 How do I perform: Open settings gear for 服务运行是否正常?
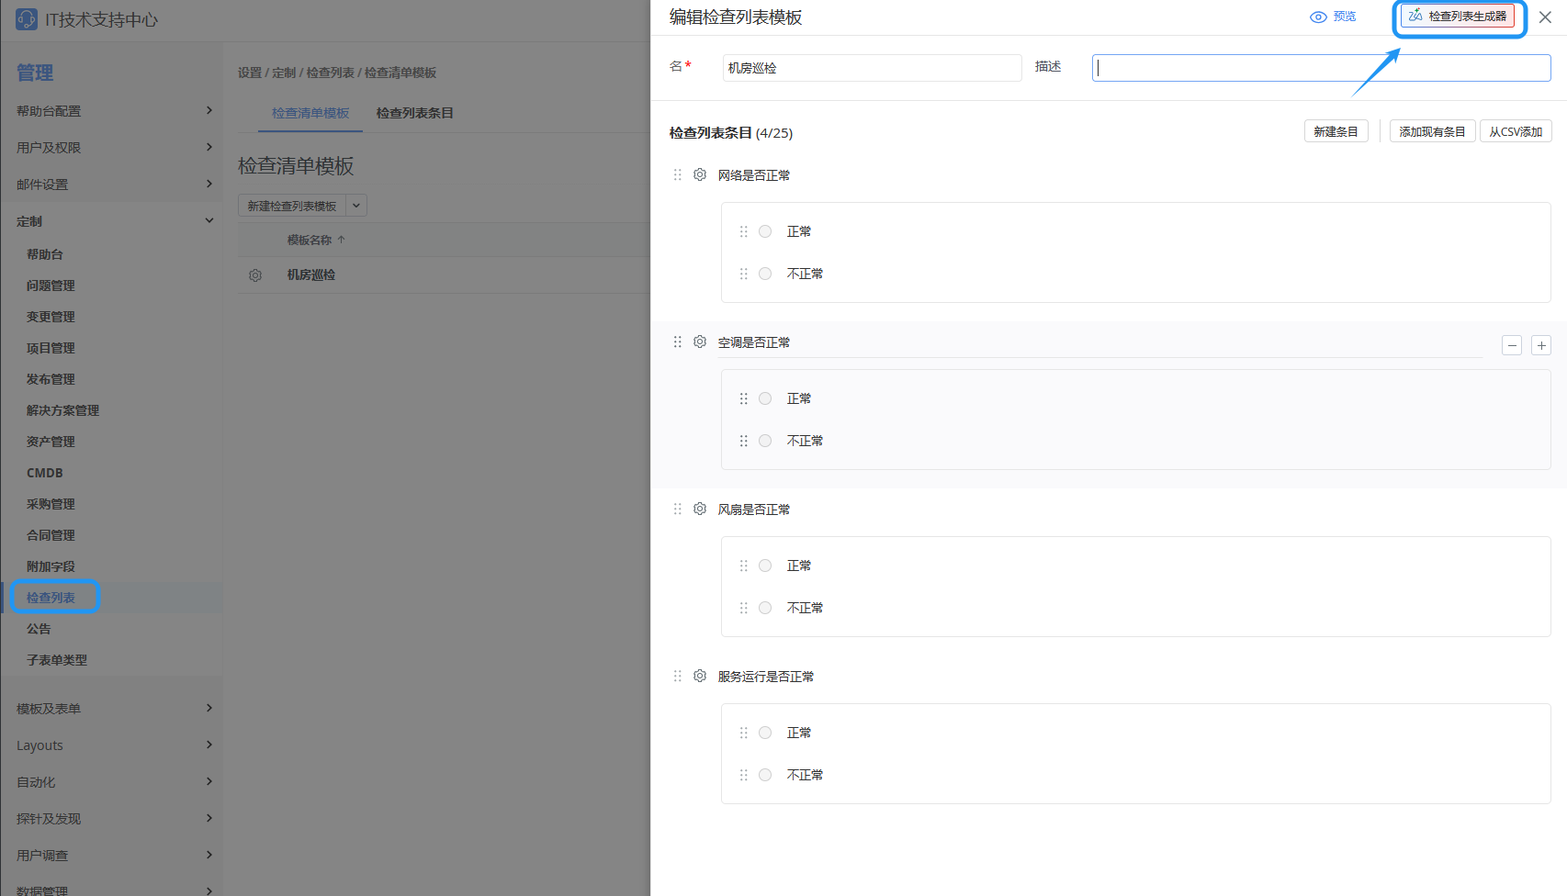[700, 676]
